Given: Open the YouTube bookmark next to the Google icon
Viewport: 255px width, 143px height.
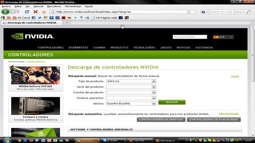Looking at the screenshot, I should (x=9, y=17).
